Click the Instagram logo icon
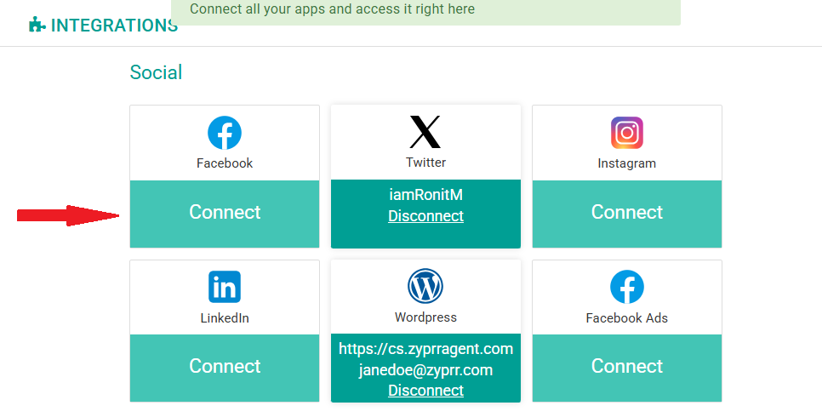Viewport: 822px width, 417px height. pyautogui.click(x=627, y=133)
